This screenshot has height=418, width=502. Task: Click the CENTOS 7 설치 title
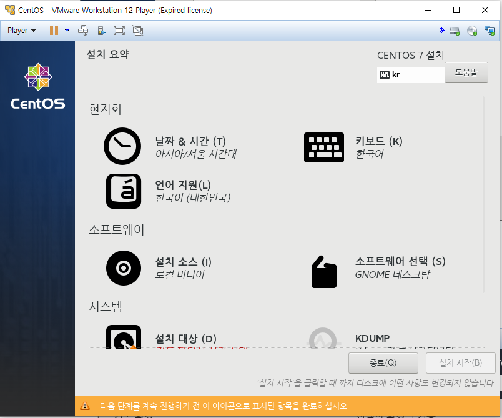pos(410,56)
